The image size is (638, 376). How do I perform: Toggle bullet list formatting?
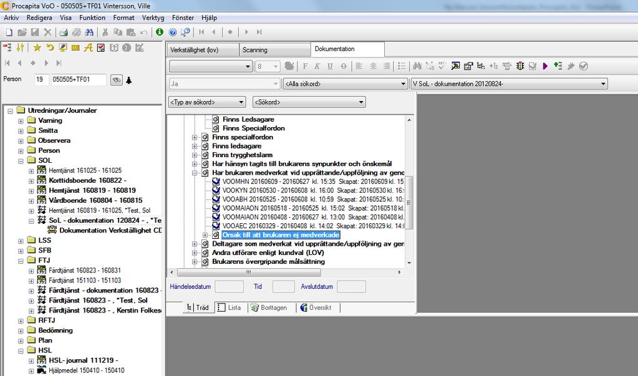tap(402, 66)
